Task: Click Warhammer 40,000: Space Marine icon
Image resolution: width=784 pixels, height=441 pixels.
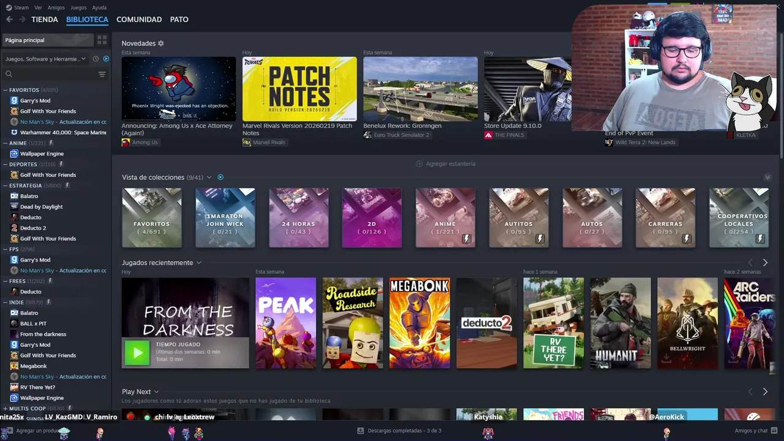Action: point(14,132)
